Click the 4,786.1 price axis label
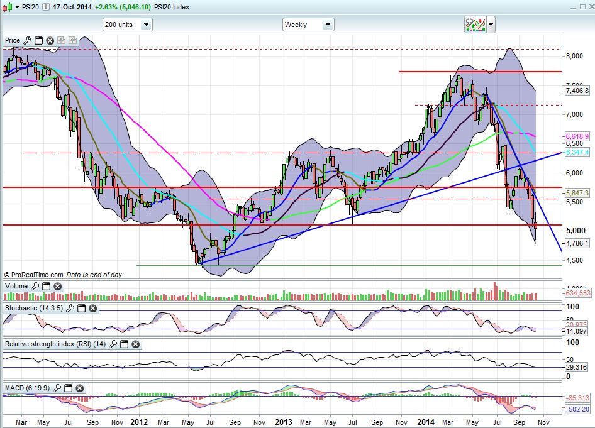Viewport: 595px width, 428px height. pos(577,243)
